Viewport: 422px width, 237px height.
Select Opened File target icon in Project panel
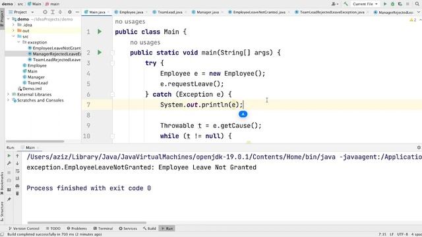point(45,12)
